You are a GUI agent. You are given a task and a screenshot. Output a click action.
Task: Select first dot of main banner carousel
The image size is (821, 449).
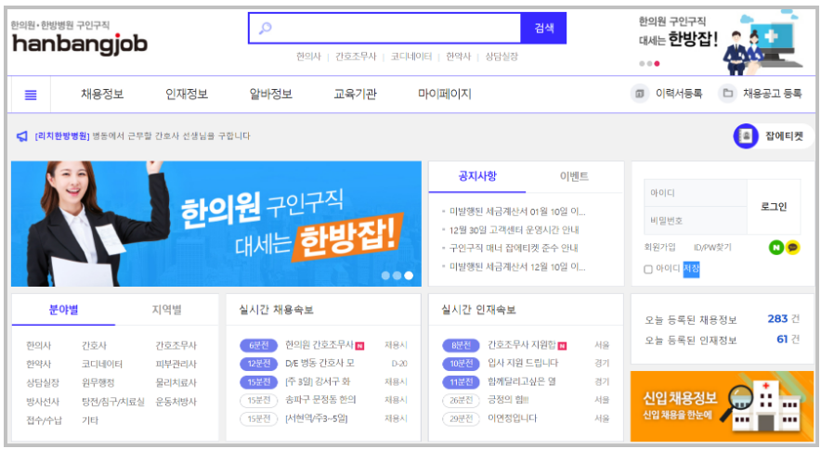385,276
